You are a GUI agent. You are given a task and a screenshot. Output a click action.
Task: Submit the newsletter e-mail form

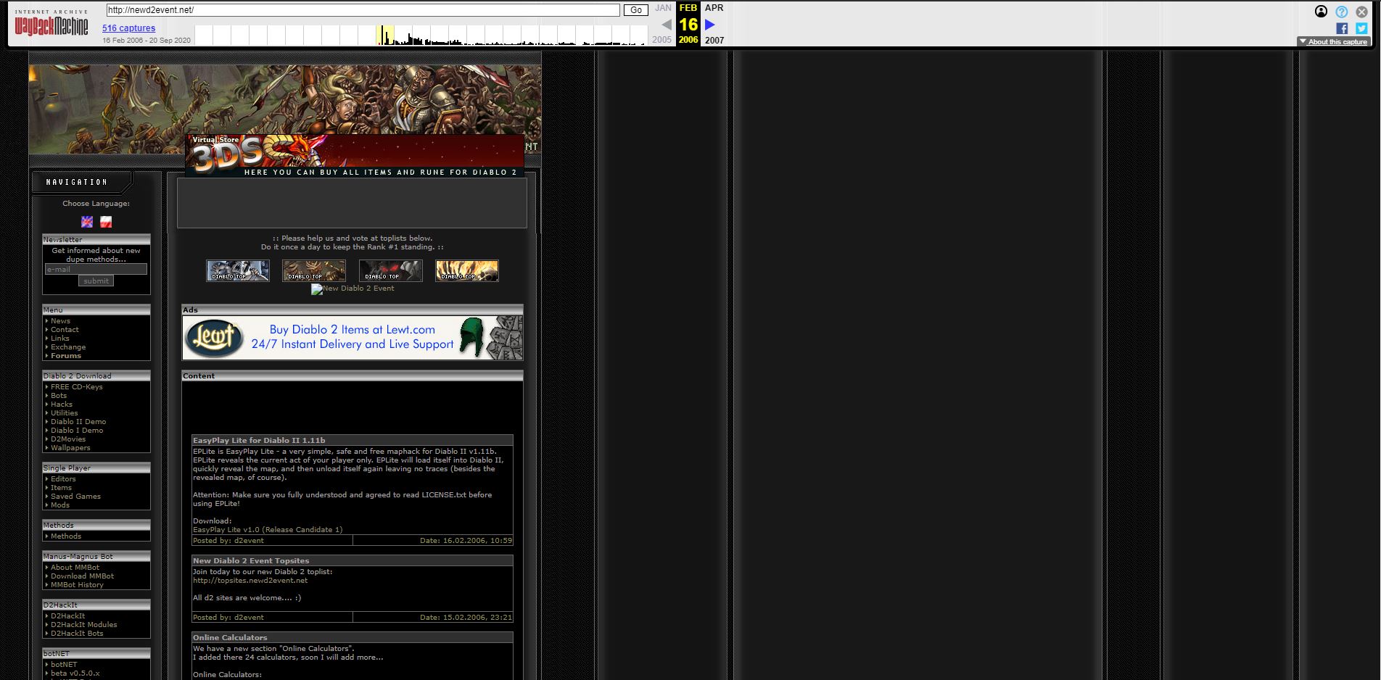click(x=96, y=281)
